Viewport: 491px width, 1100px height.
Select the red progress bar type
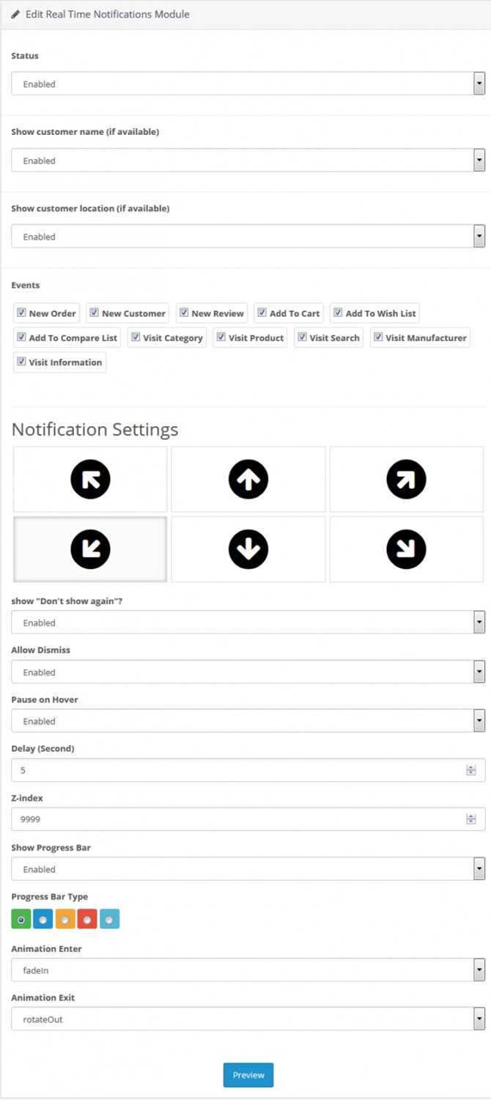(87, 919)
